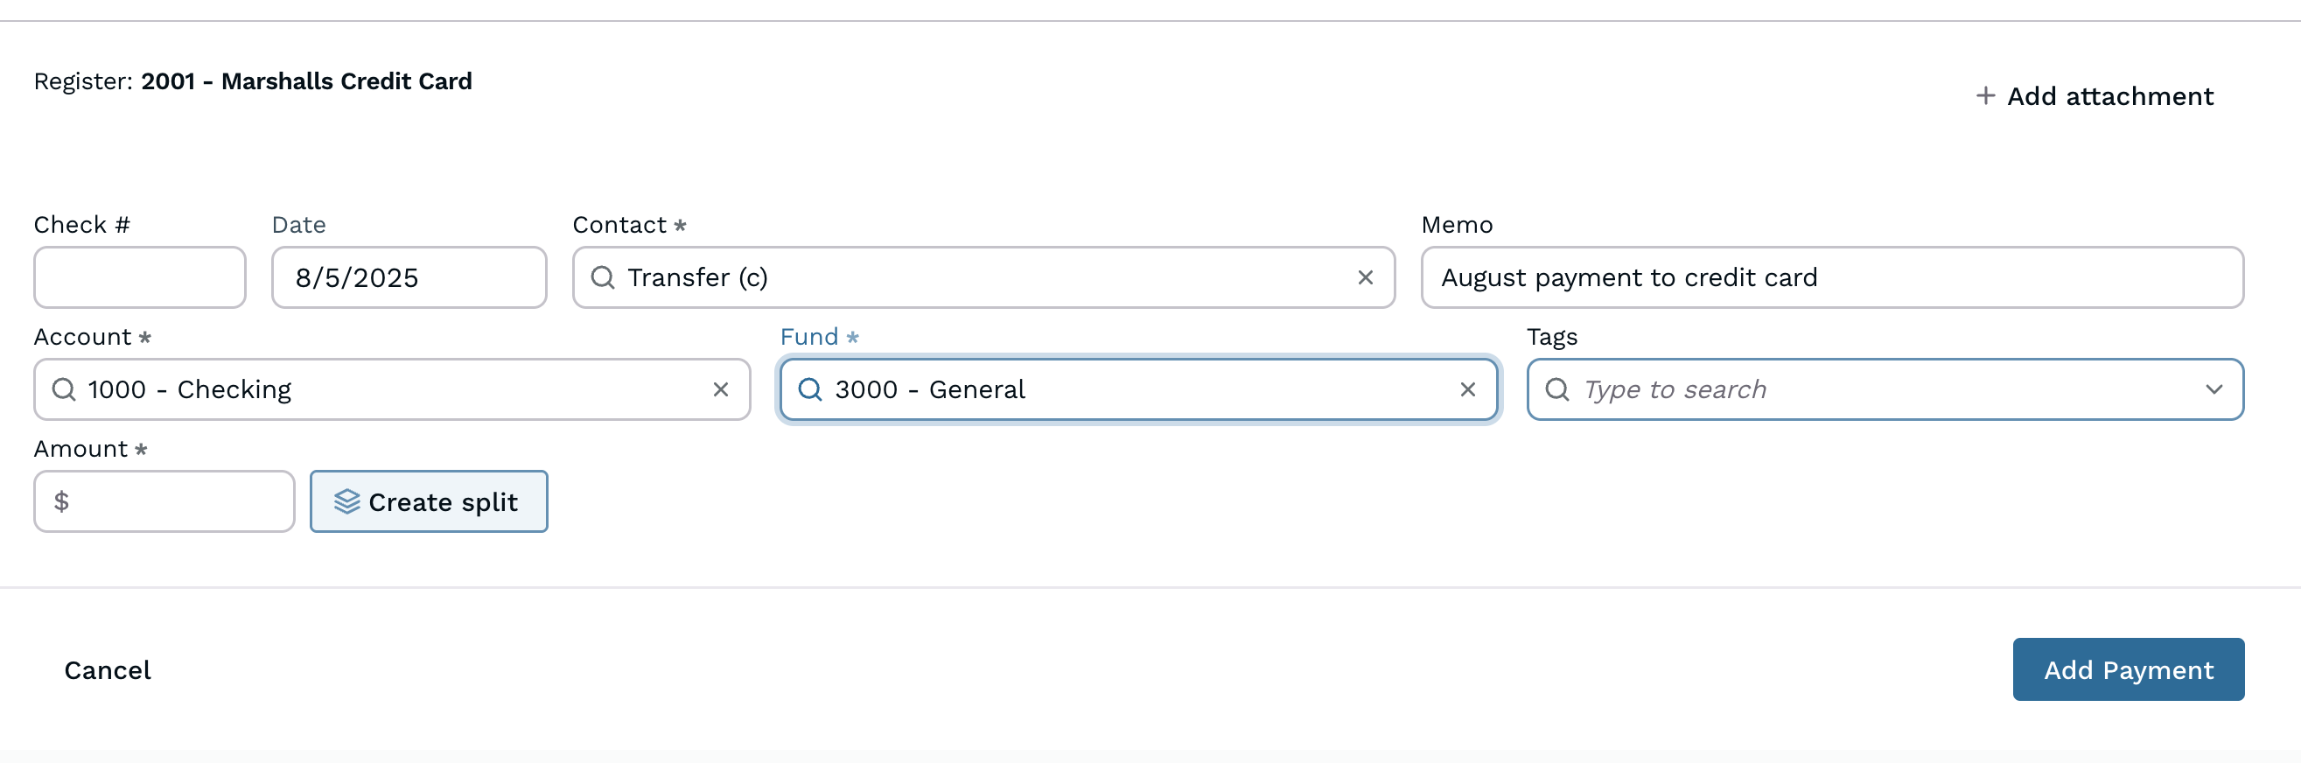2301x763 pixels.
Task: Clear the Account 1000 - Checking selection
Action: (x=720, y=389)
